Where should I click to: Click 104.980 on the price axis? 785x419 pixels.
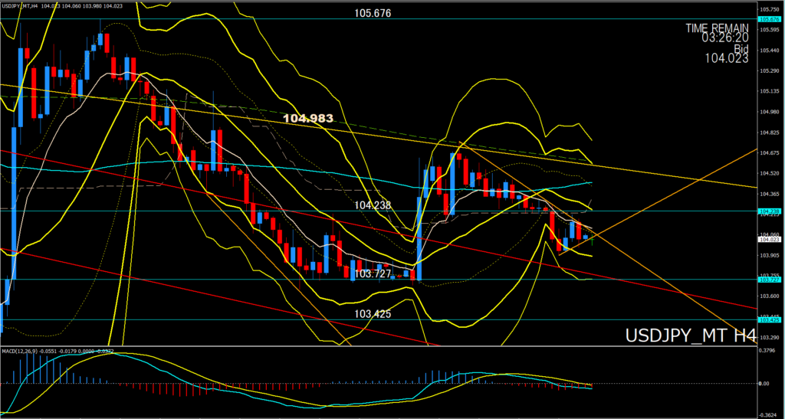click(x=769, y=112)
